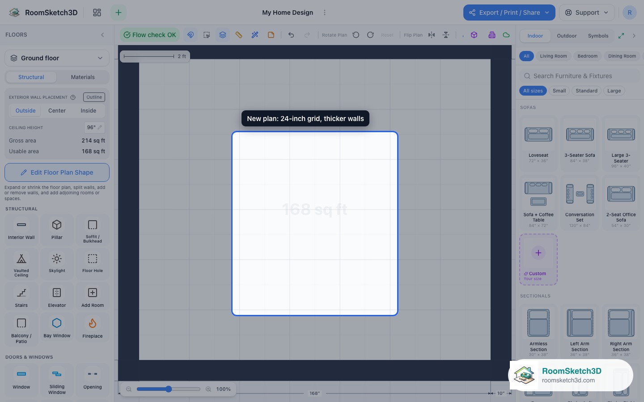The height and width of the screenshot is (402, 644).
Task: Adjust the canvas zoom slider
Action: point(169,389)
